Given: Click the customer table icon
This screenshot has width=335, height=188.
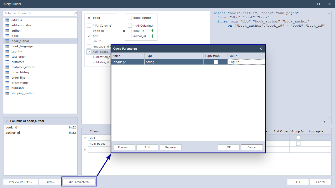Looking at the screenshot, I should [x=7, y=62].
